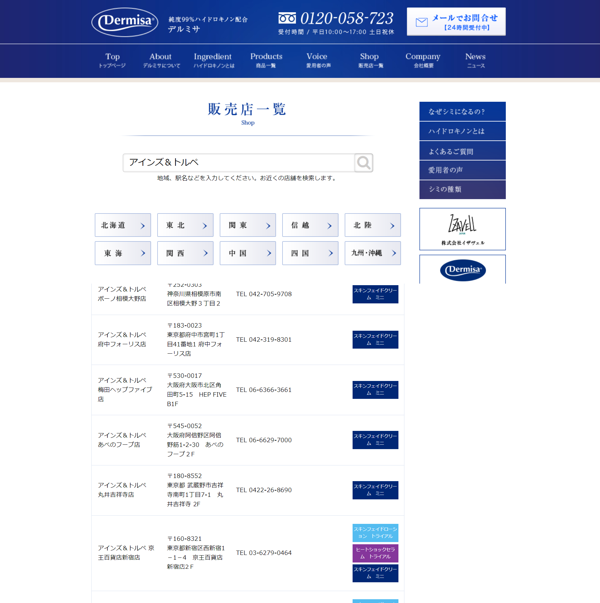Open the Ingredient navigation item
This screenshot has height=603, width=600.
(213, 60)
